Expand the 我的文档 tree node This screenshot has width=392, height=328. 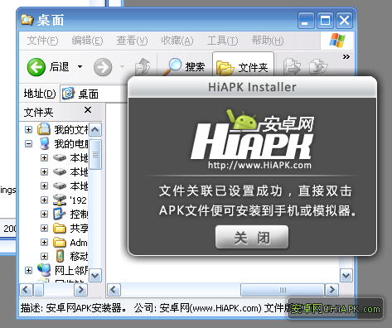[x=28, y=129]
